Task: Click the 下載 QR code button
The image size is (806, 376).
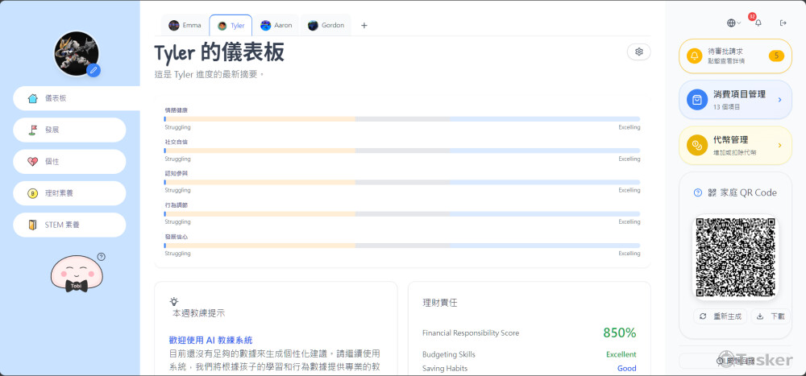Action: click(771, 316)
